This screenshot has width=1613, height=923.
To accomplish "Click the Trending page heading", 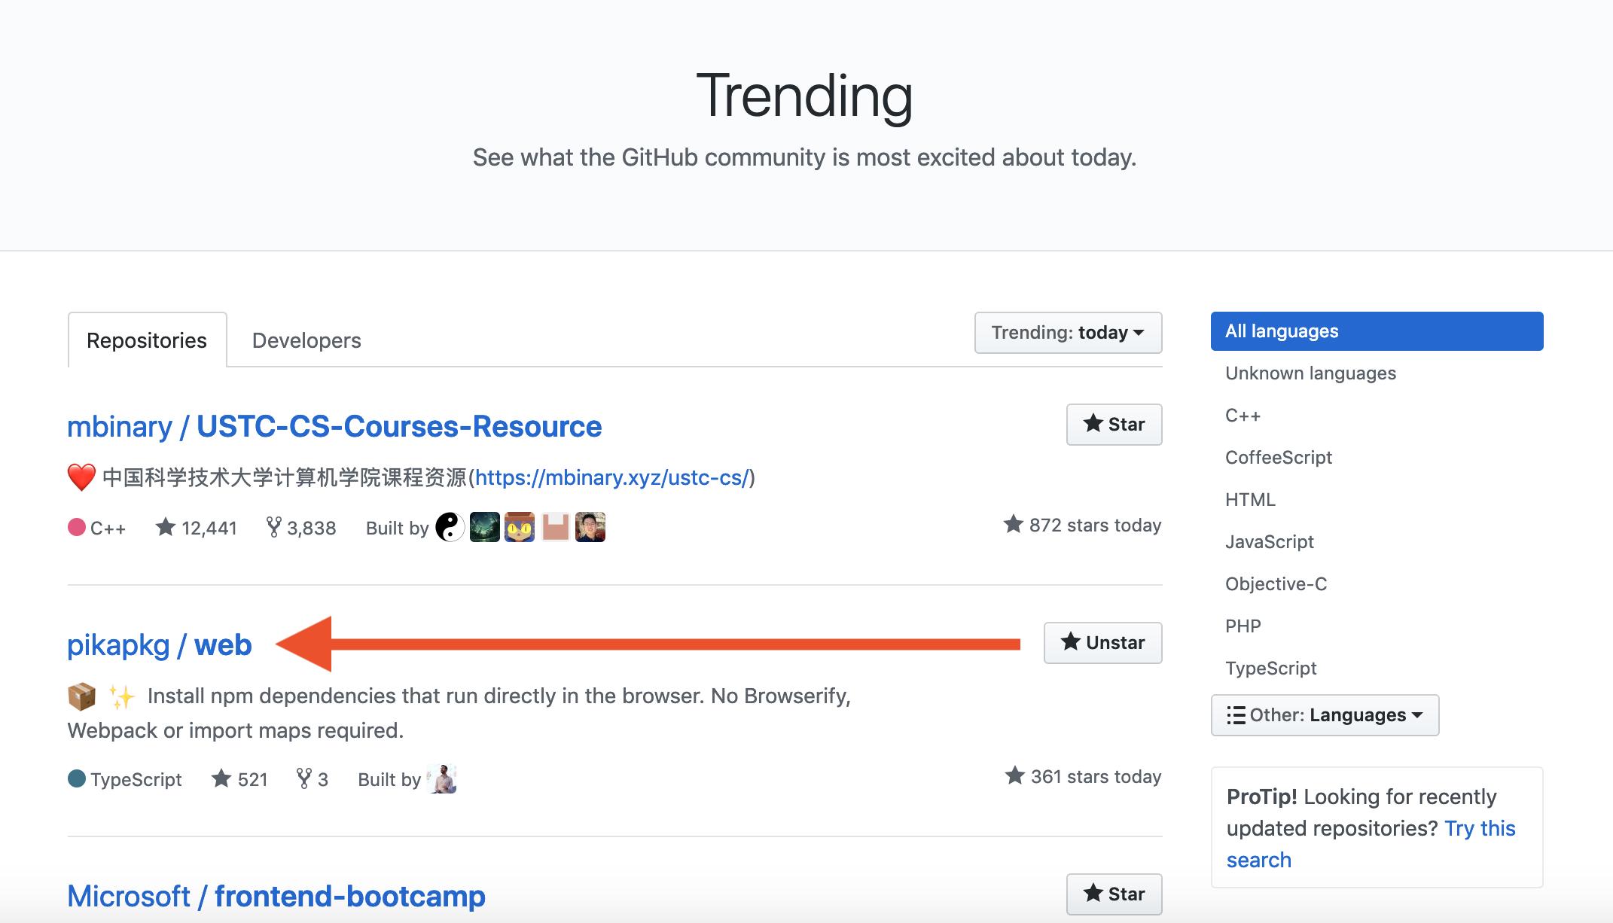I will pos(805,96).
